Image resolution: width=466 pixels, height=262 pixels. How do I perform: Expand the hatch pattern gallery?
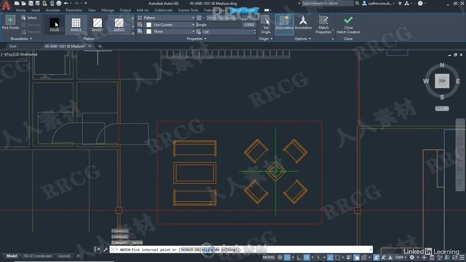(133, 33)
